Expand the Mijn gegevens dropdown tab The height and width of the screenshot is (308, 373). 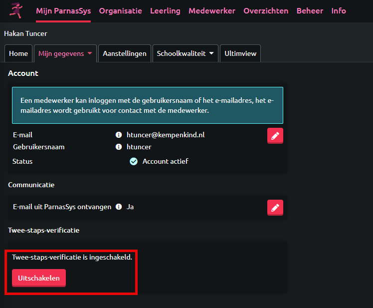tap(65, 53)
